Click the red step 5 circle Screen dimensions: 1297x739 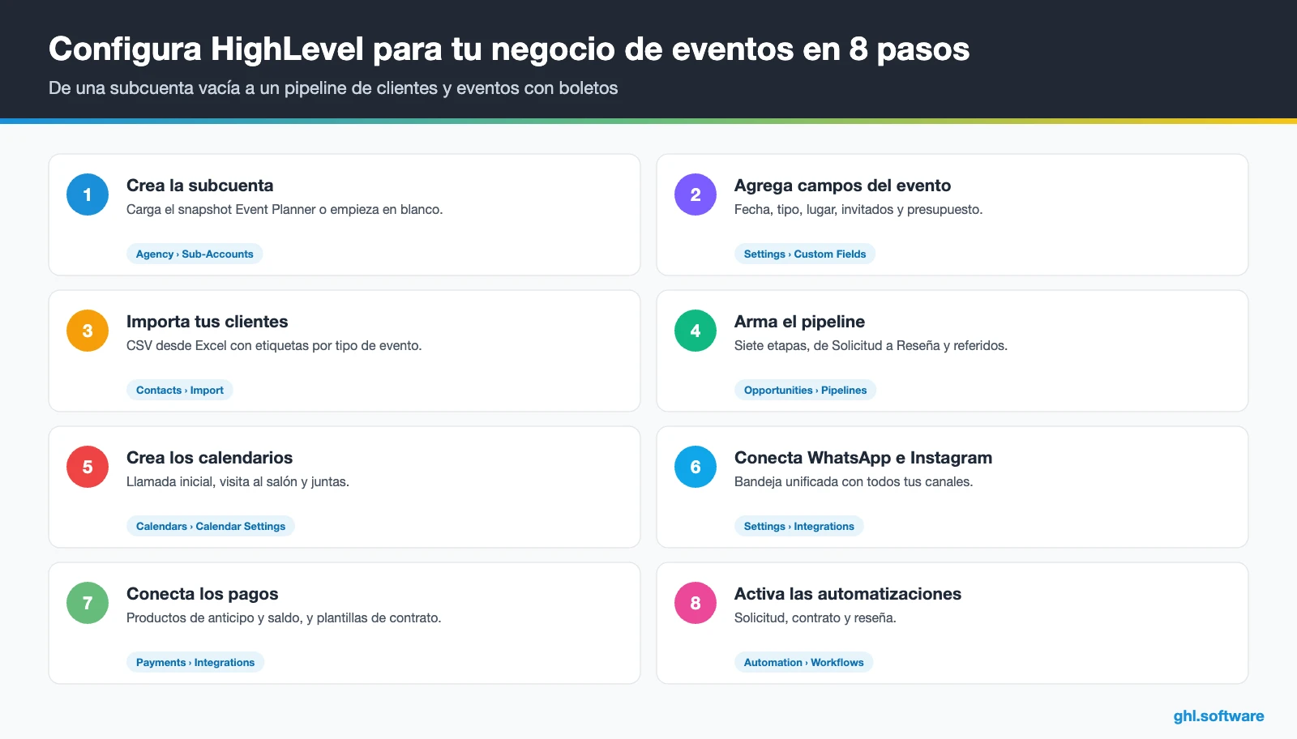88,467
